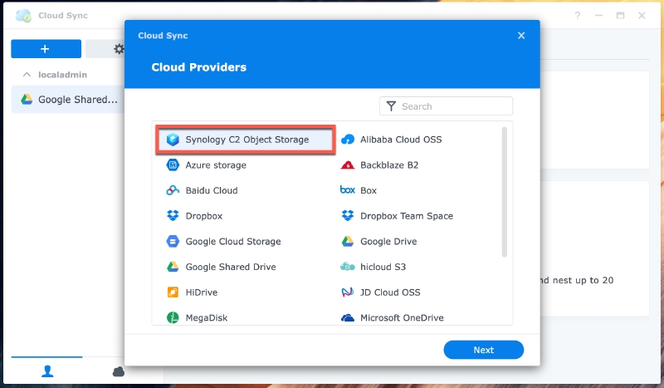This screenshot has width=664, height=388.
Task: Click the provider list scrollbar
Action: pos(504,191)
